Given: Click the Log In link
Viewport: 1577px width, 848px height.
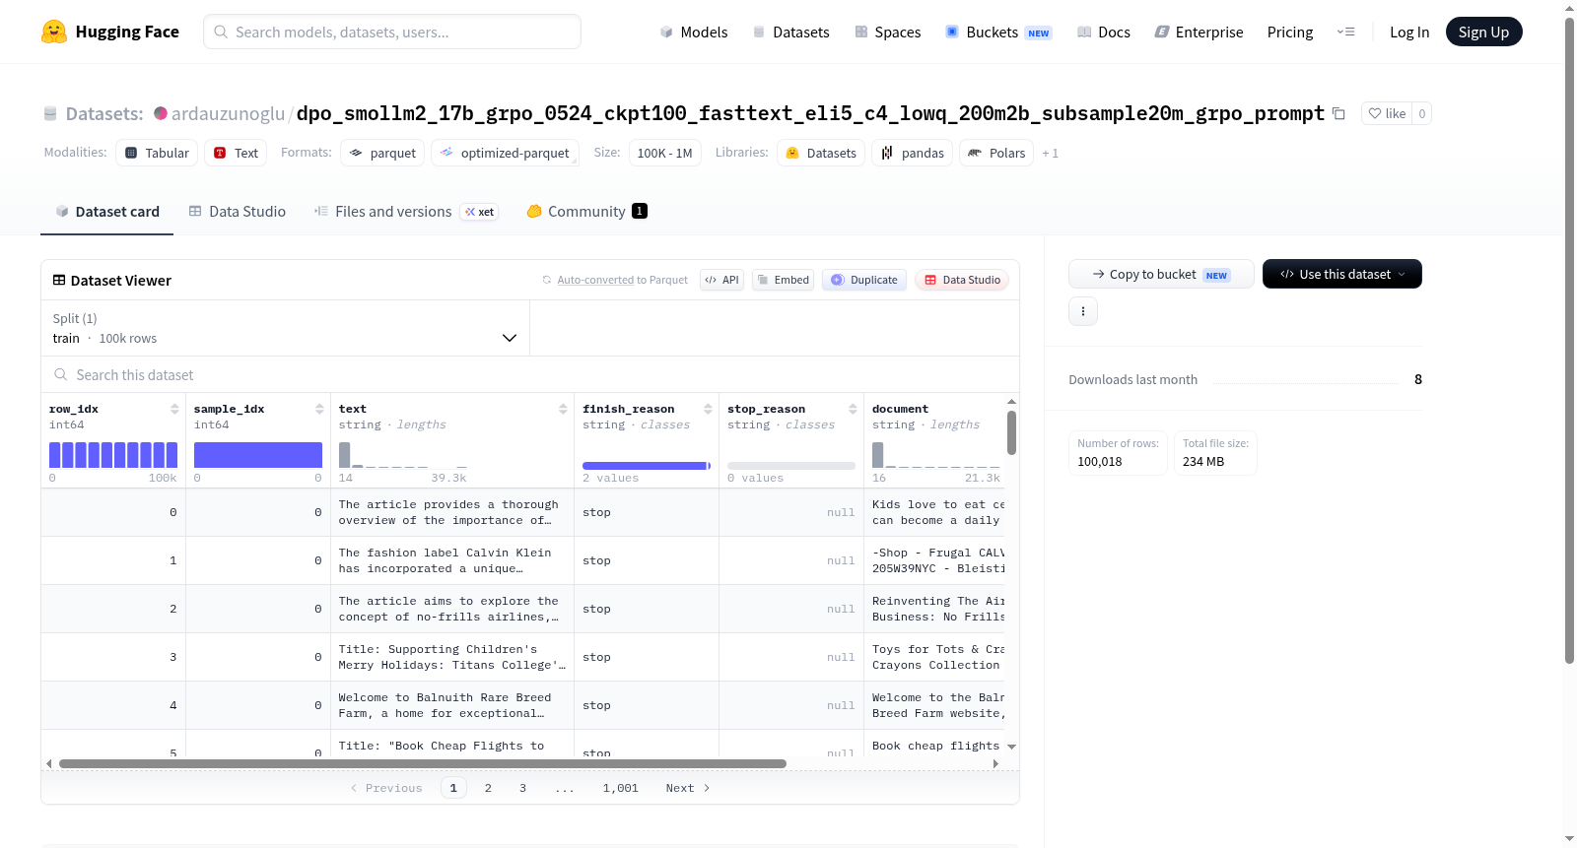Looking at the screenshot, I should click(1409, 32).
